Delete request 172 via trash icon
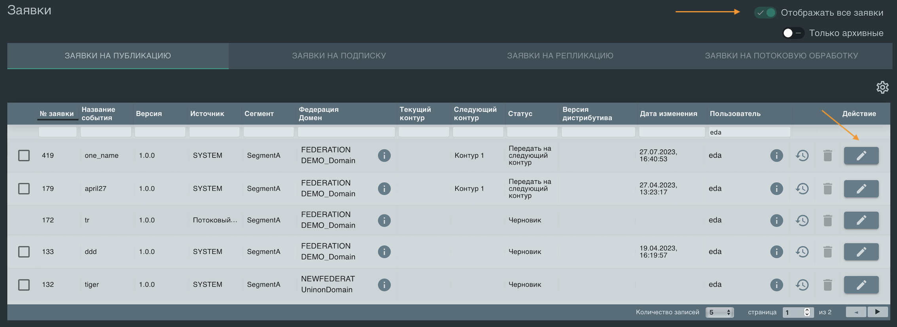 click(827, 221)
